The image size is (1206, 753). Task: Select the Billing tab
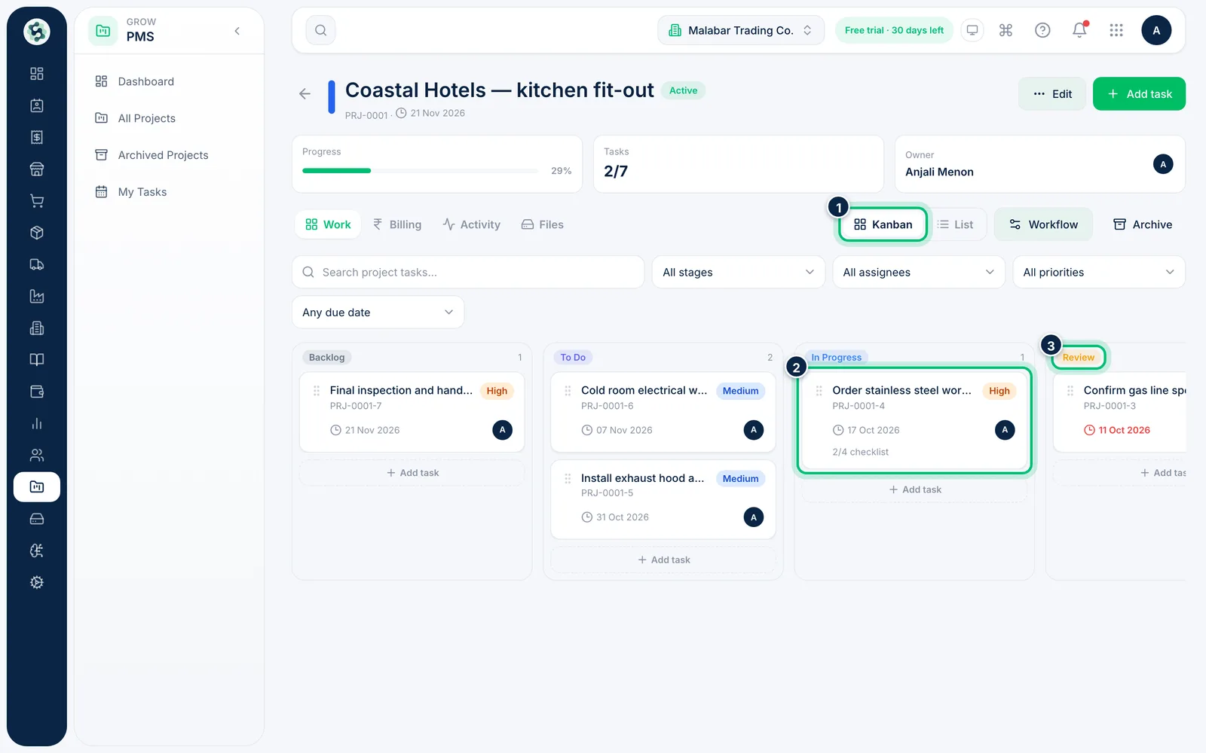pos(397,224)
